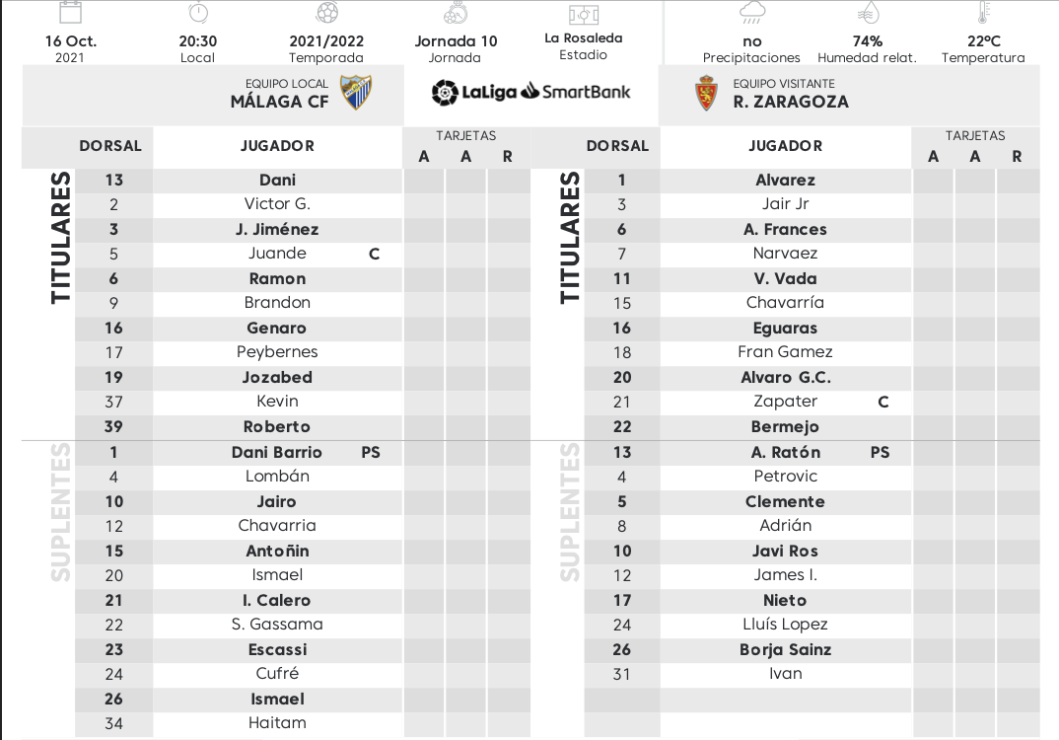
Task: Click the football icon above 2021/2022 Temporada
Action: click(x=327, y=12)
